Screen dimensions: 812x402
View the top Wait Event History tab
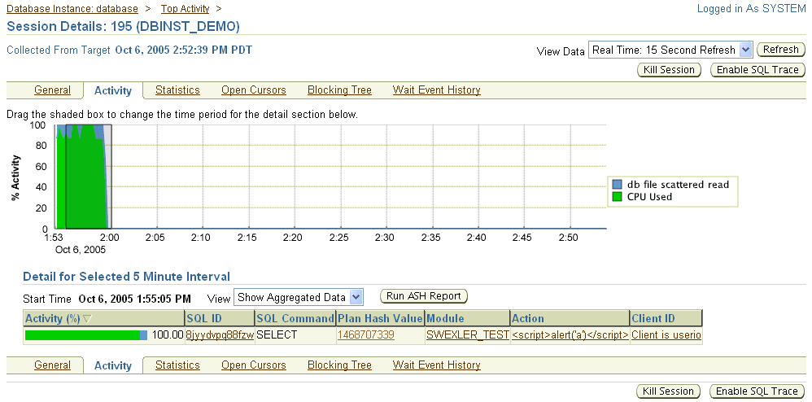click(x=436, y=90)
